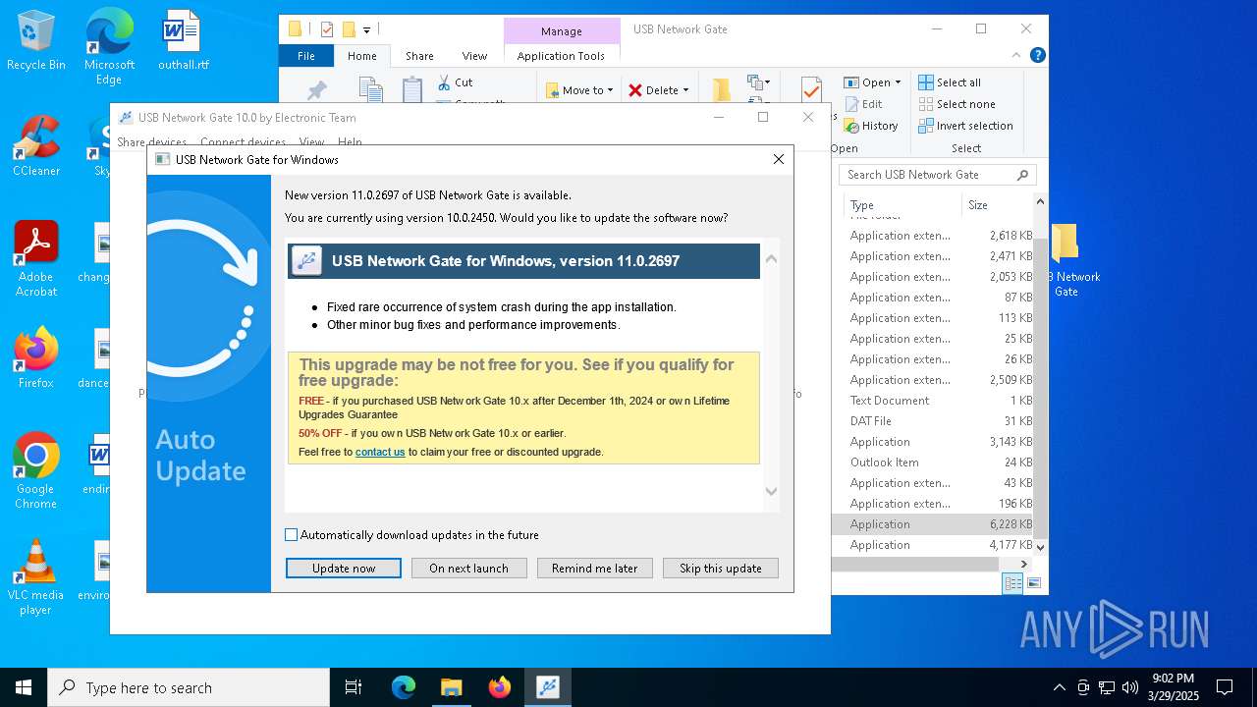Collapse the Explorer ribbon with the chevron
Image resolution: width=1257 pixels, height=707 pixels.
(1017, 56)
